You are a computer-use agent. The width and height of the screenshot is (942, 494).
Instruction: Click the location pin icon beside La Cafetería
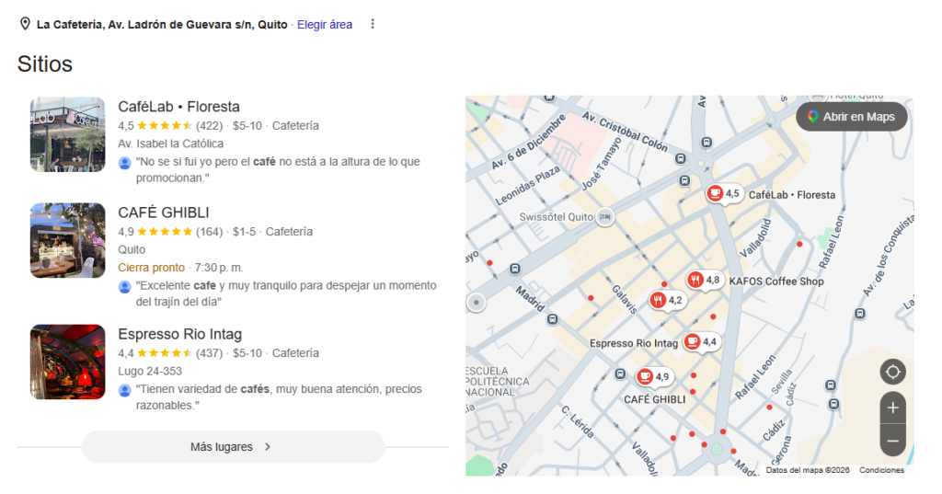point(25,24)
